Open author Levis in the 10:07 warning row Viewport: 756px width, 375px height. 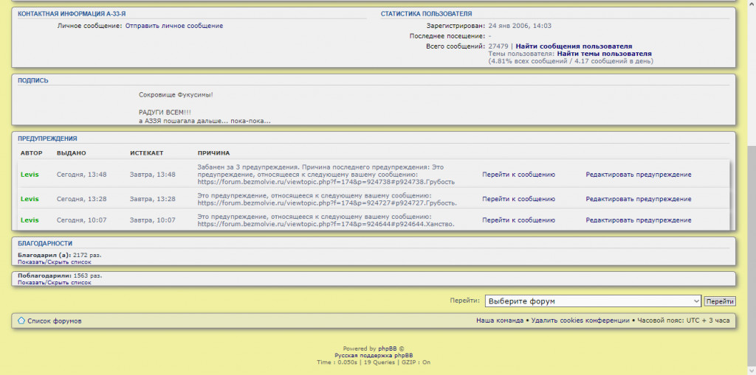(30, 220)
